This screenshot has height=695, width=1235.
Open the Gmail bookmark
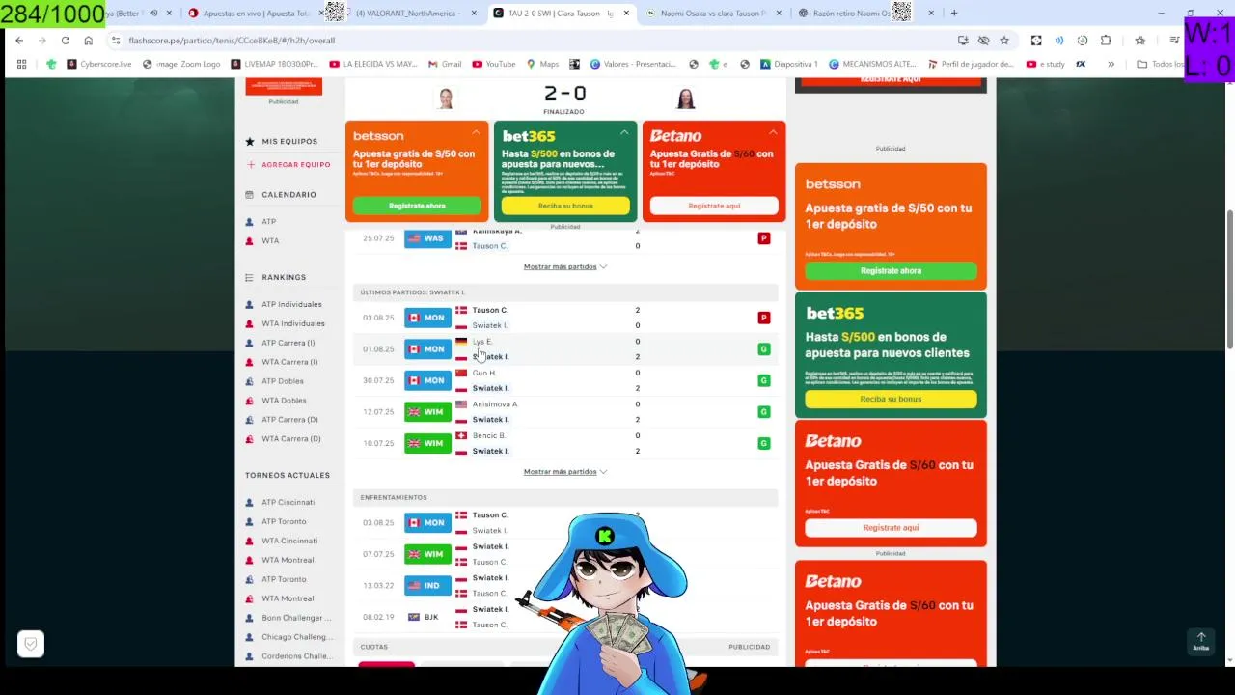pyautogui.click(x=445, y=64)
